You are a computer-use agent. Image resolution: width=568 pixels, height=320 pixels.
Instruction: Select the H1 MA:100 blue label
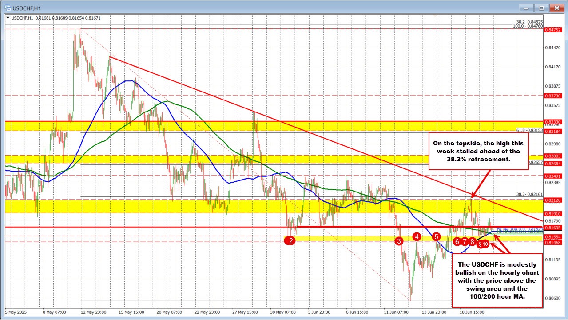pos(515,229)
